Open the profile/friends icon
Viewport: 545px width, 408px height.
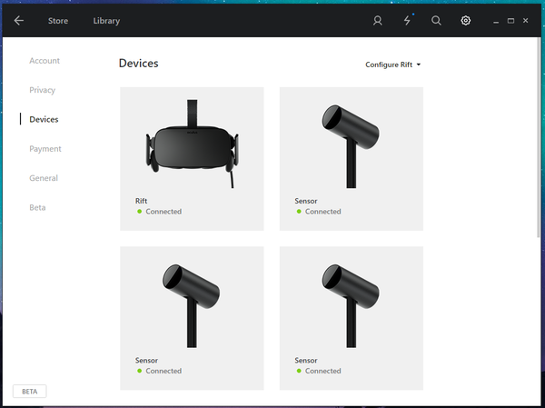378,21
